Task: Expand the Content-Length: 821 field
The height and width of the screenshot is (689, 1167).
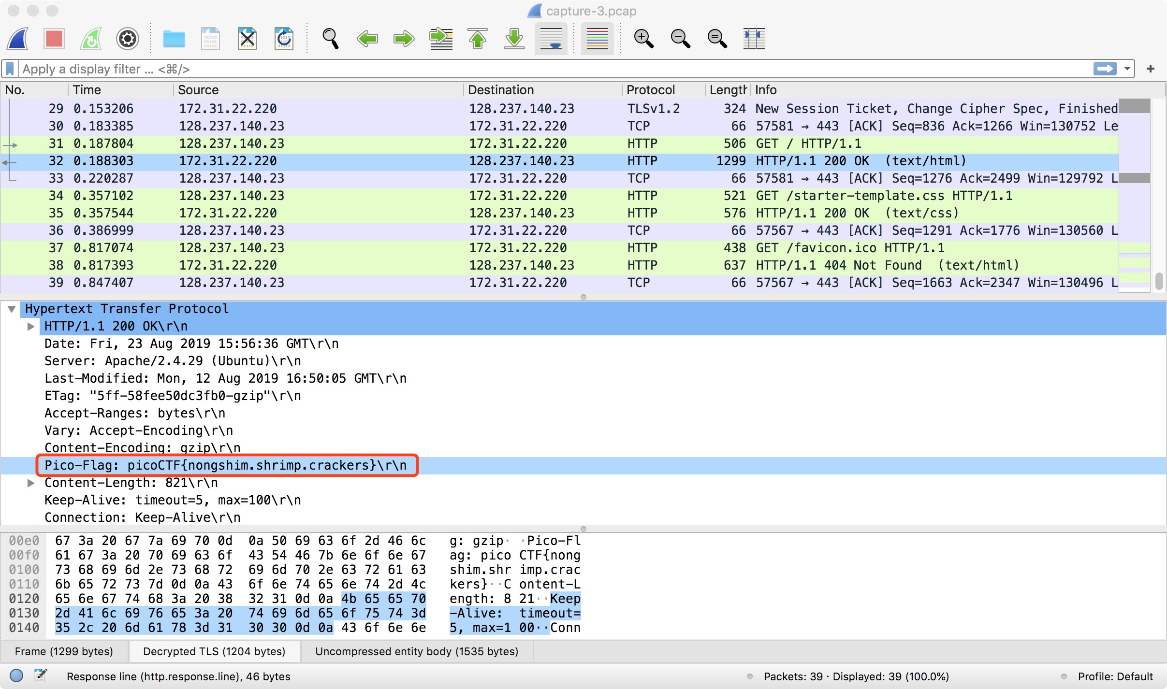Action: [x=31, y=483]
